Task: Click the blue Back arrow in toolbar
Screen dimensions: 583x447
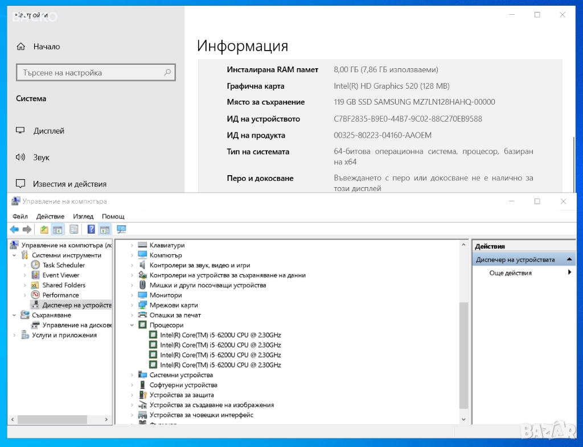Action: point(14,229)
